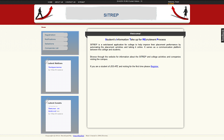Screen dimensions: 224x140
Task: Click the developer name link in footer
Action: tap(78, 136)
